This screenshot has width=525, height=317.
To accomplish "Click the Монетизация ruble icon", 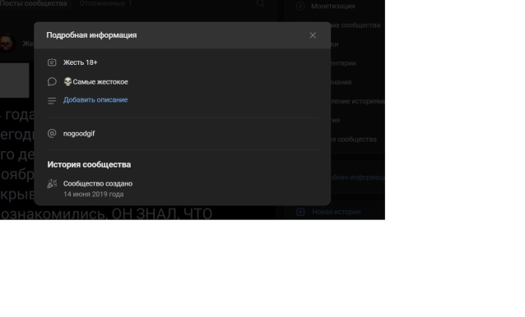I will 300,6.
